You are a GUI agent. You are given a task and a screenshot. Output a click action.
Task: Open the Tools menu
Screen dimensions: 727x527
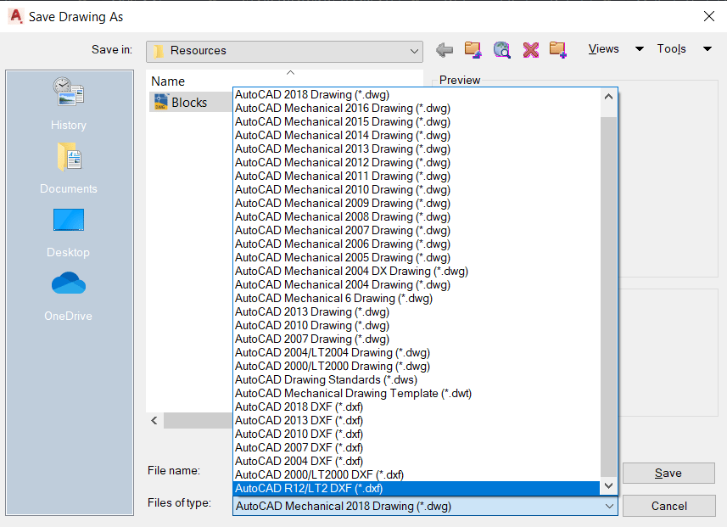(x=672, y=49)
